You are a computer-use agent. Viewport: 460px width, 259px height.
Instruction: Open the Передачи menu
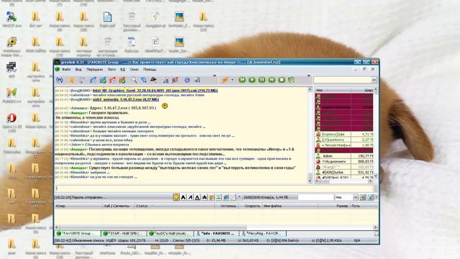pos(94,70)
